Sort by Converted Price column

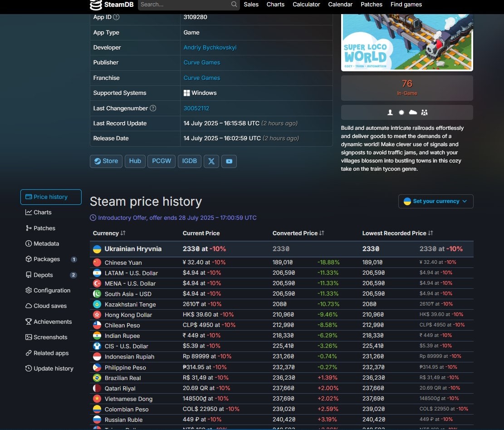298,233
